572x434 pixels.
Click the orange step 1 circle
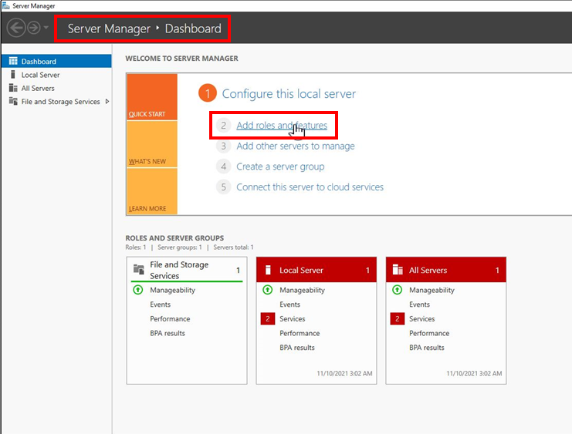pos(207,93)
